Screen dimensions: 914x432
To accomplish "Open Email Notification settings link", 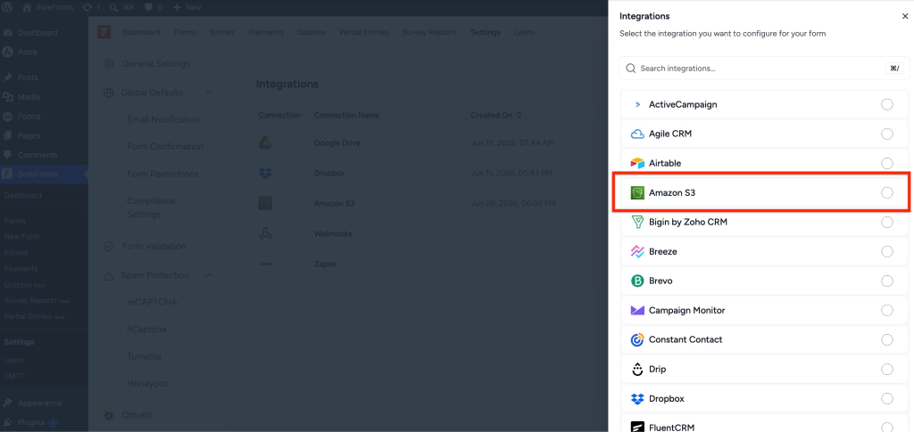I will tap(163, 119).
